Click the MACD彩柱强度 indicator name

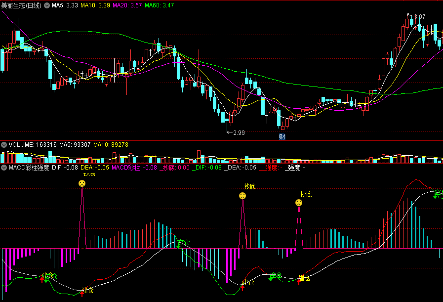click(29, 168)
